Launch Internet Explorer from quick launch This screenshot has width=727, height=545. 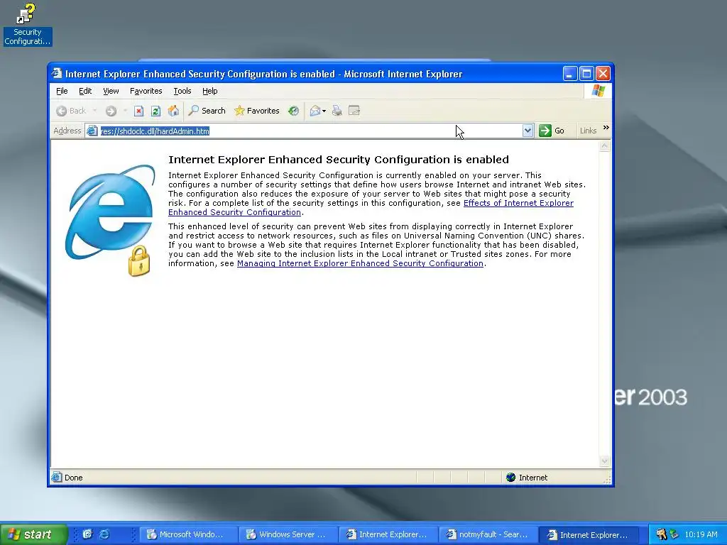(104, 534)
